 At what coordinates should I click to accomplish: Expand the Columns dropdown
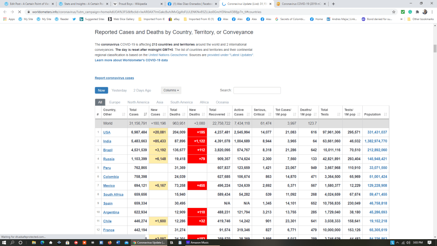coord(172,91)
